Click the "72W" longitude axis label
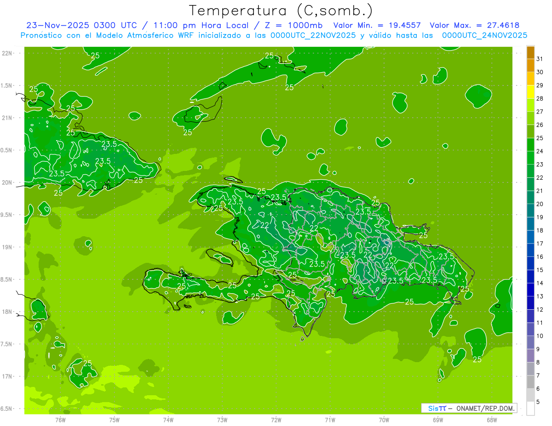 tap(276, 420)
